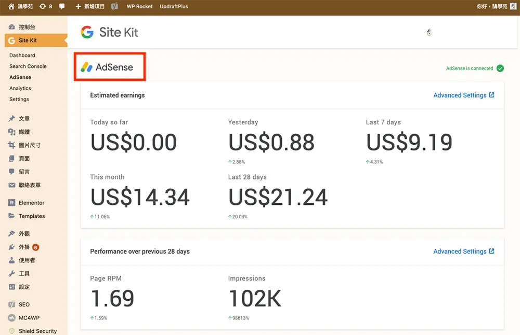Open the 文章 posts menu label
Image resolution: width=520 pixels, height=335 pixels.
[24, 118]
